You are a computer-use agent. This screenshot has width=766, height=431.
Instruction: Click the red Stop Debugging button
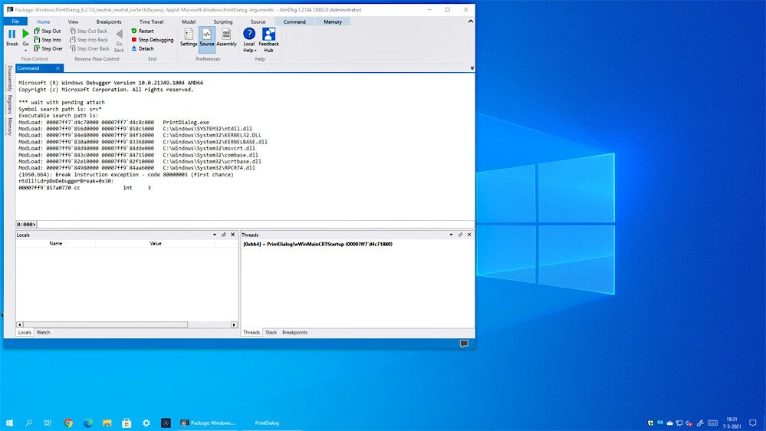click(153, 40)
